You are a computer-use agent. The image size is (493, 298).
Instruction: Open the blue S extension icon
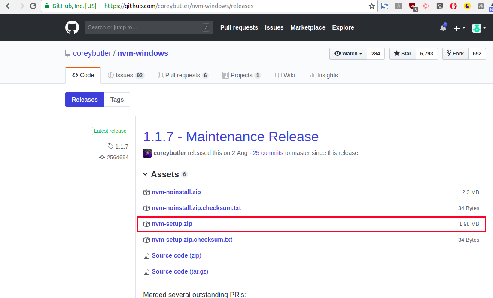click(x=385, y=6)
